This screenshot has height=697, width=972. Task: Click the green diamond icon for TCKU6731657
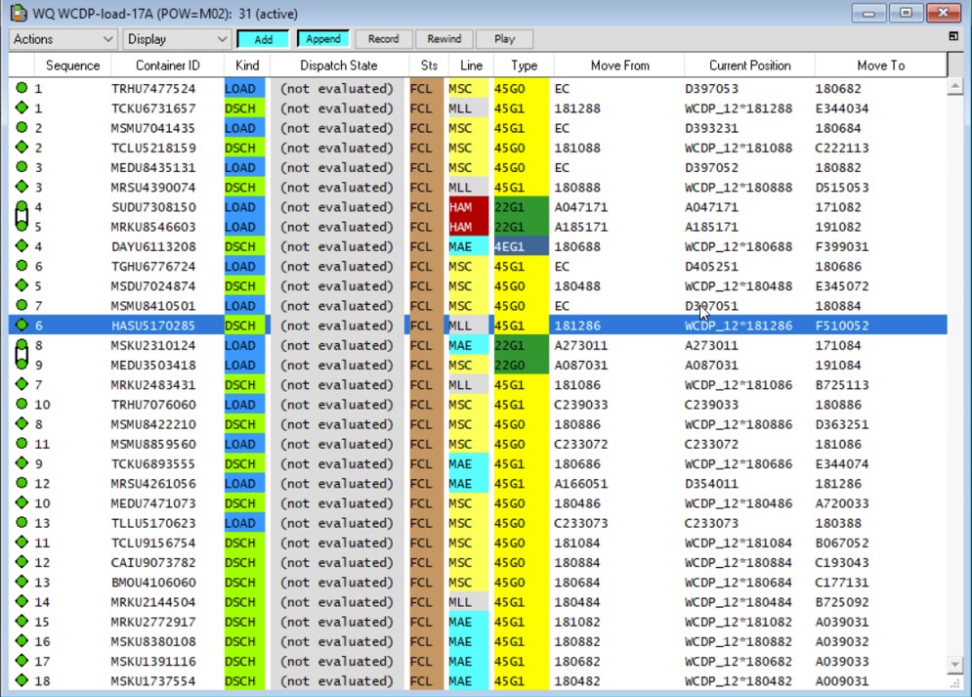[x=21, y=108]
